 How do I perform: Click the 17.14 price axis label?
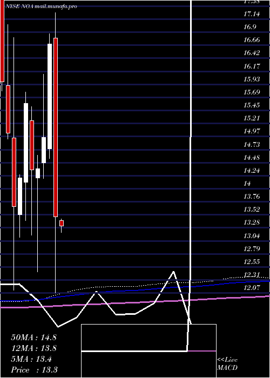(252, 14)
